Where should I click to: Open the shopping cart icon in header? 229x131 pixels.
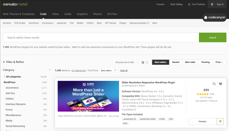pyautogui.click(x=212, y=5)
